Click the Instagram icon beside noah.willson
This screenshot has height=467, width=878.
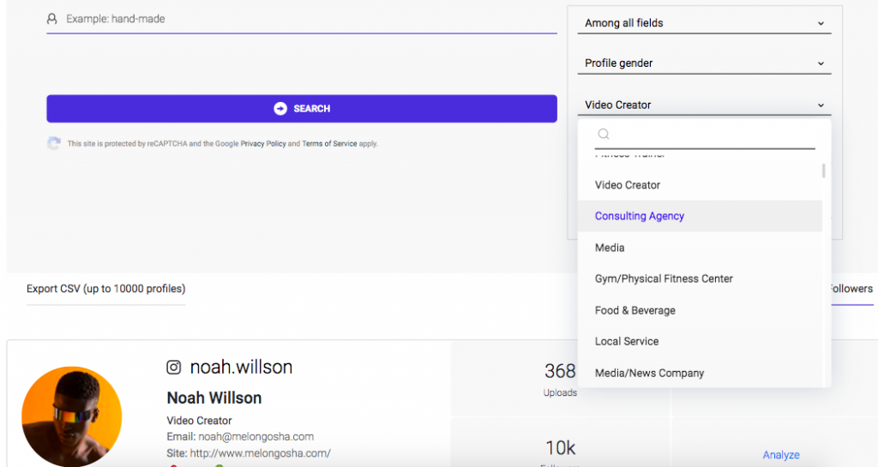pyautogui.click(x=173, y=368)
